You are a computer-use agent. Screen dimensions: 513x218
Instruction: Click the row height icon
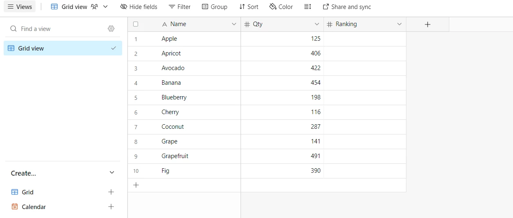point(308,7)
